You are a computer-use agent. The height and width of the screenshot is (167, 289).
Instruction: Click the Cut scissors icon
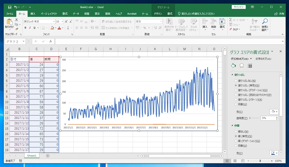point(17,20)
